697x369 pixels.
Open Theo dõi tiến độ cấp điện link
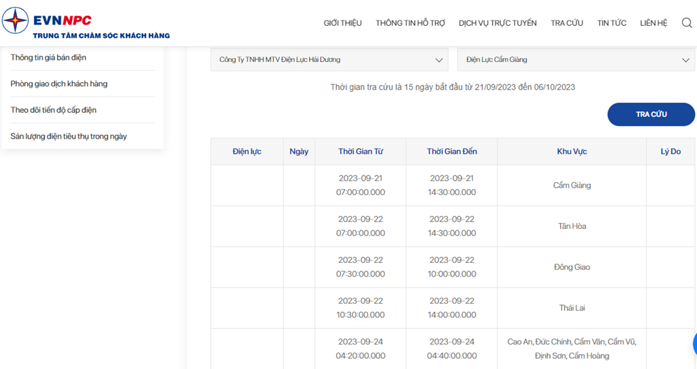coord(53,109)
